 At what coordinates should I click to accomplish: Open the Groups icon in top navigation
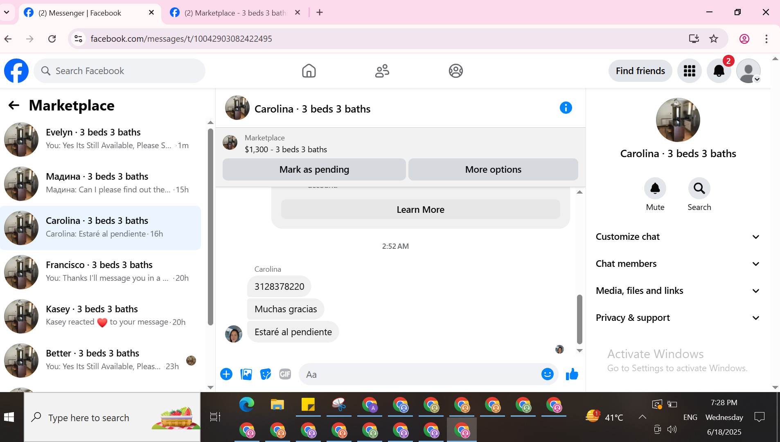point(455,71)
